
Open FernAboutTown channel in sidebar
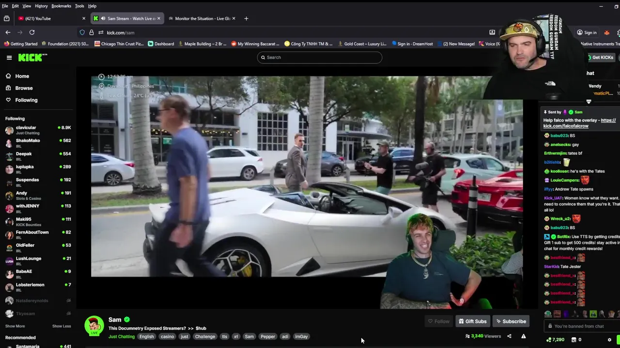click(38, 234)
